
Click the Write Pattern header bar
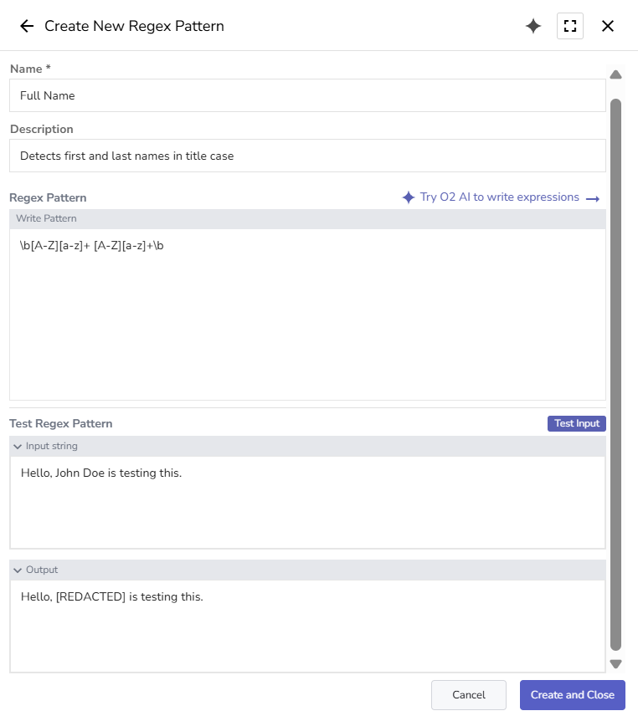coord(307,219)
